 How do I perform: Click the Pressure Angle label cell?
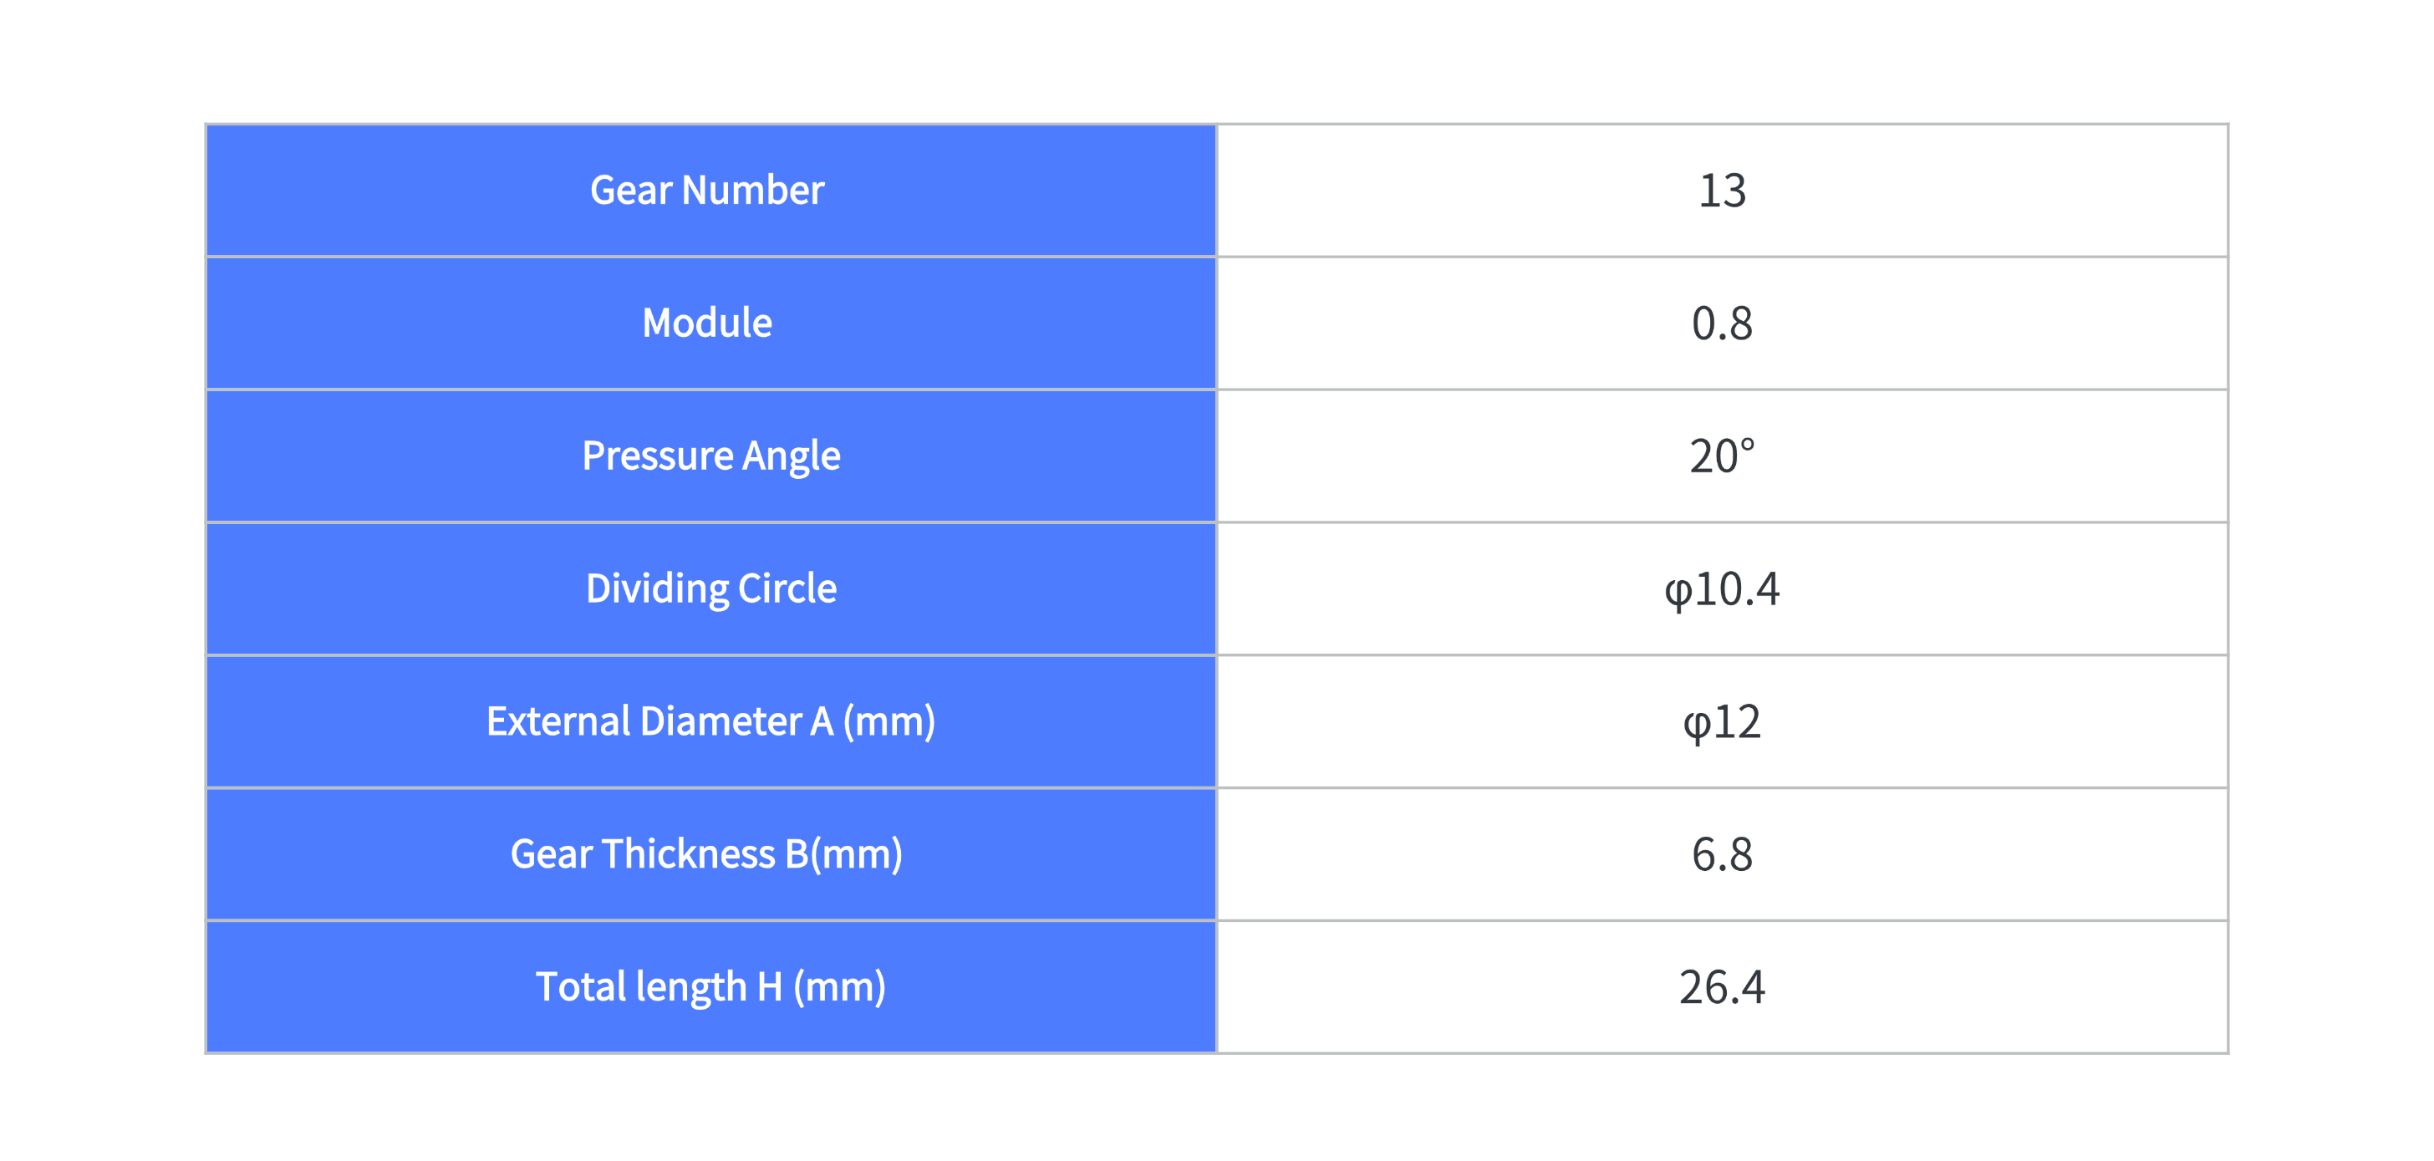point(710,456)
